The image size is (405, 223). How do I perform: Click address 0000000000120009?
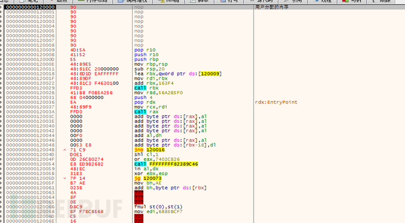[30, 50]
